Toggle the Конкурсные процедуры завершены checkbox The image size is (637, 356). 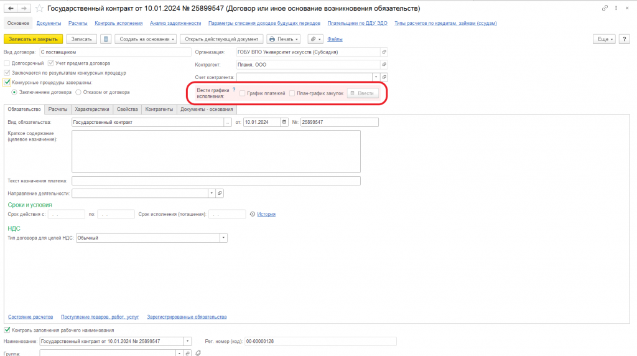(x=7, y=83)
